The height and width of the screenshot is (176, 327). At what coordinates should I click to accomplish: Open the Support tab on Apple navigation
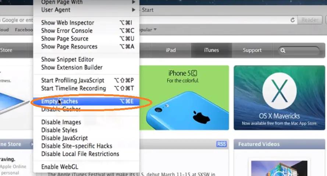tap(252, 50)
